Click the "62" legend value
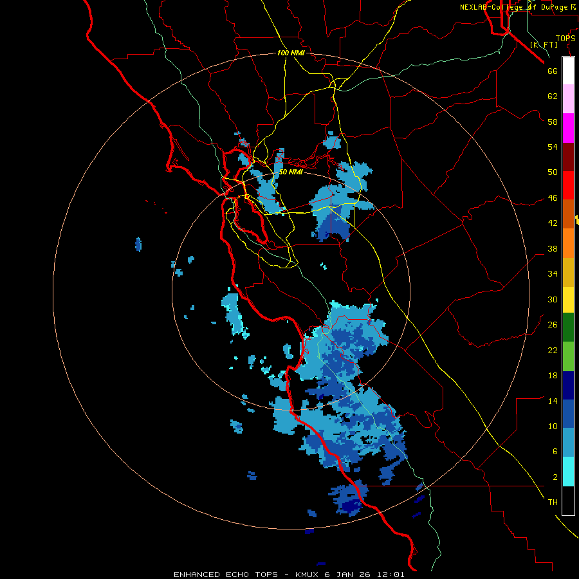579x579 pixels. click(x=553, y=96)
